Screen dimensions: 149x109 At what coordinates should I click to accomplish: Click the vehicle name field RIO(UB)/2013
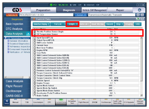[x=46, y=15]
